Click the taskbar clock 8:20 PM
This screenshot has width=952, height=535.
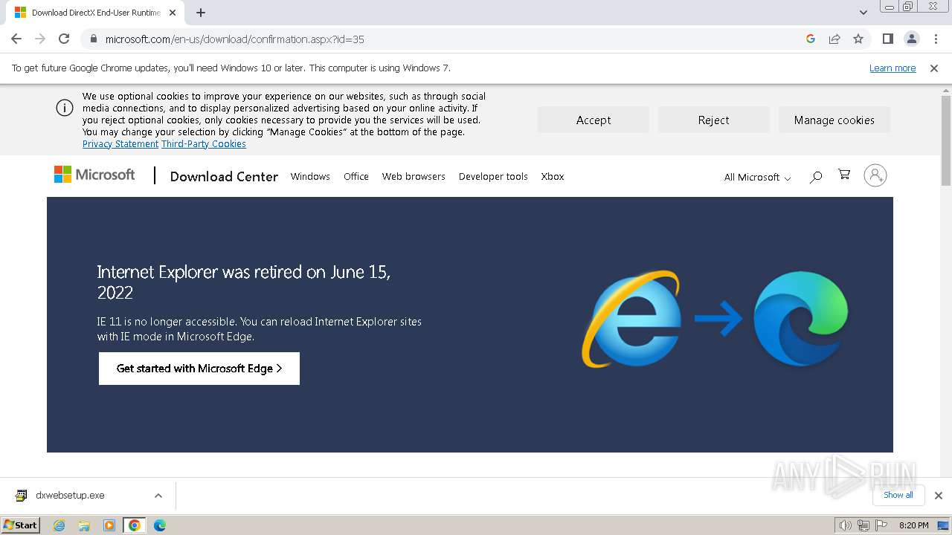tap(914, 525)
